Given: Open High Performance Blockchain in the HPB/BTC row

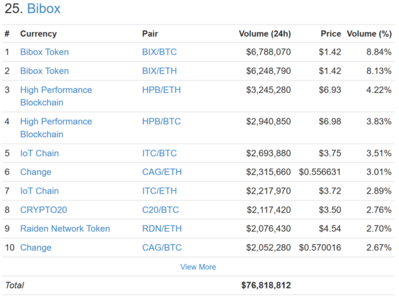Looking at the screenshot, I should [x=56, y=128].
